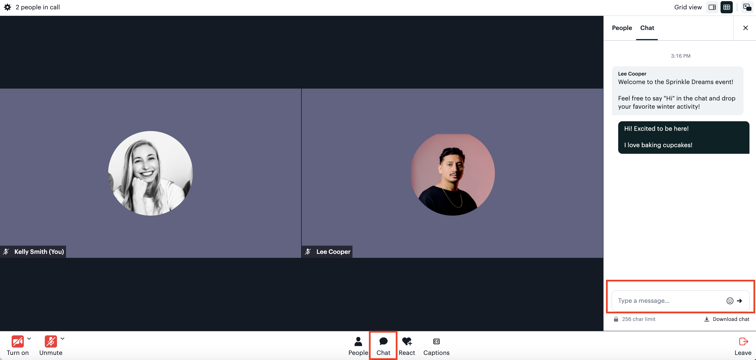Click muted mic icon beside Lee Cooper tile
Screen dimensions: 756x360
(308, 252)
